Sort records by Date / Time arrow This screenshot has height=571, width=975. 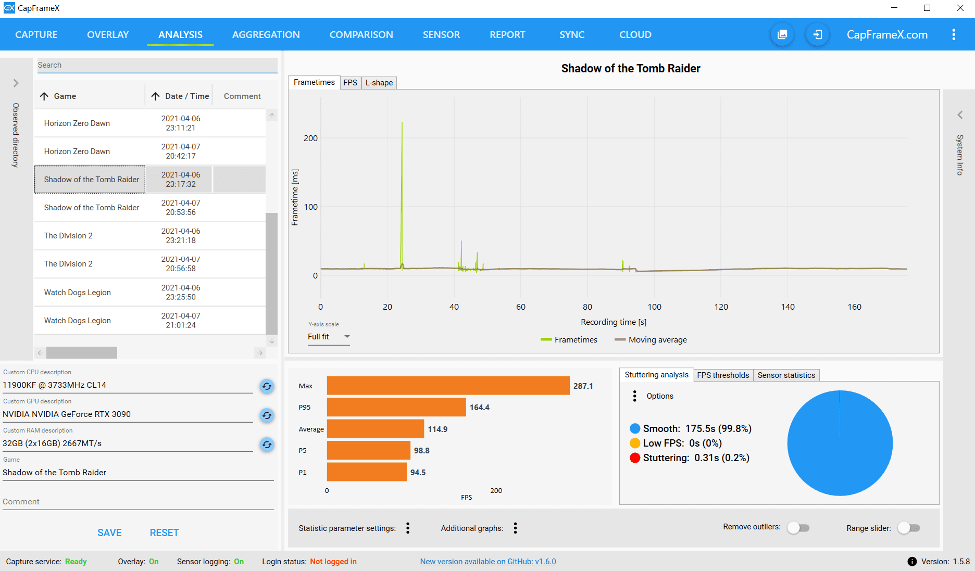(155, 96)
